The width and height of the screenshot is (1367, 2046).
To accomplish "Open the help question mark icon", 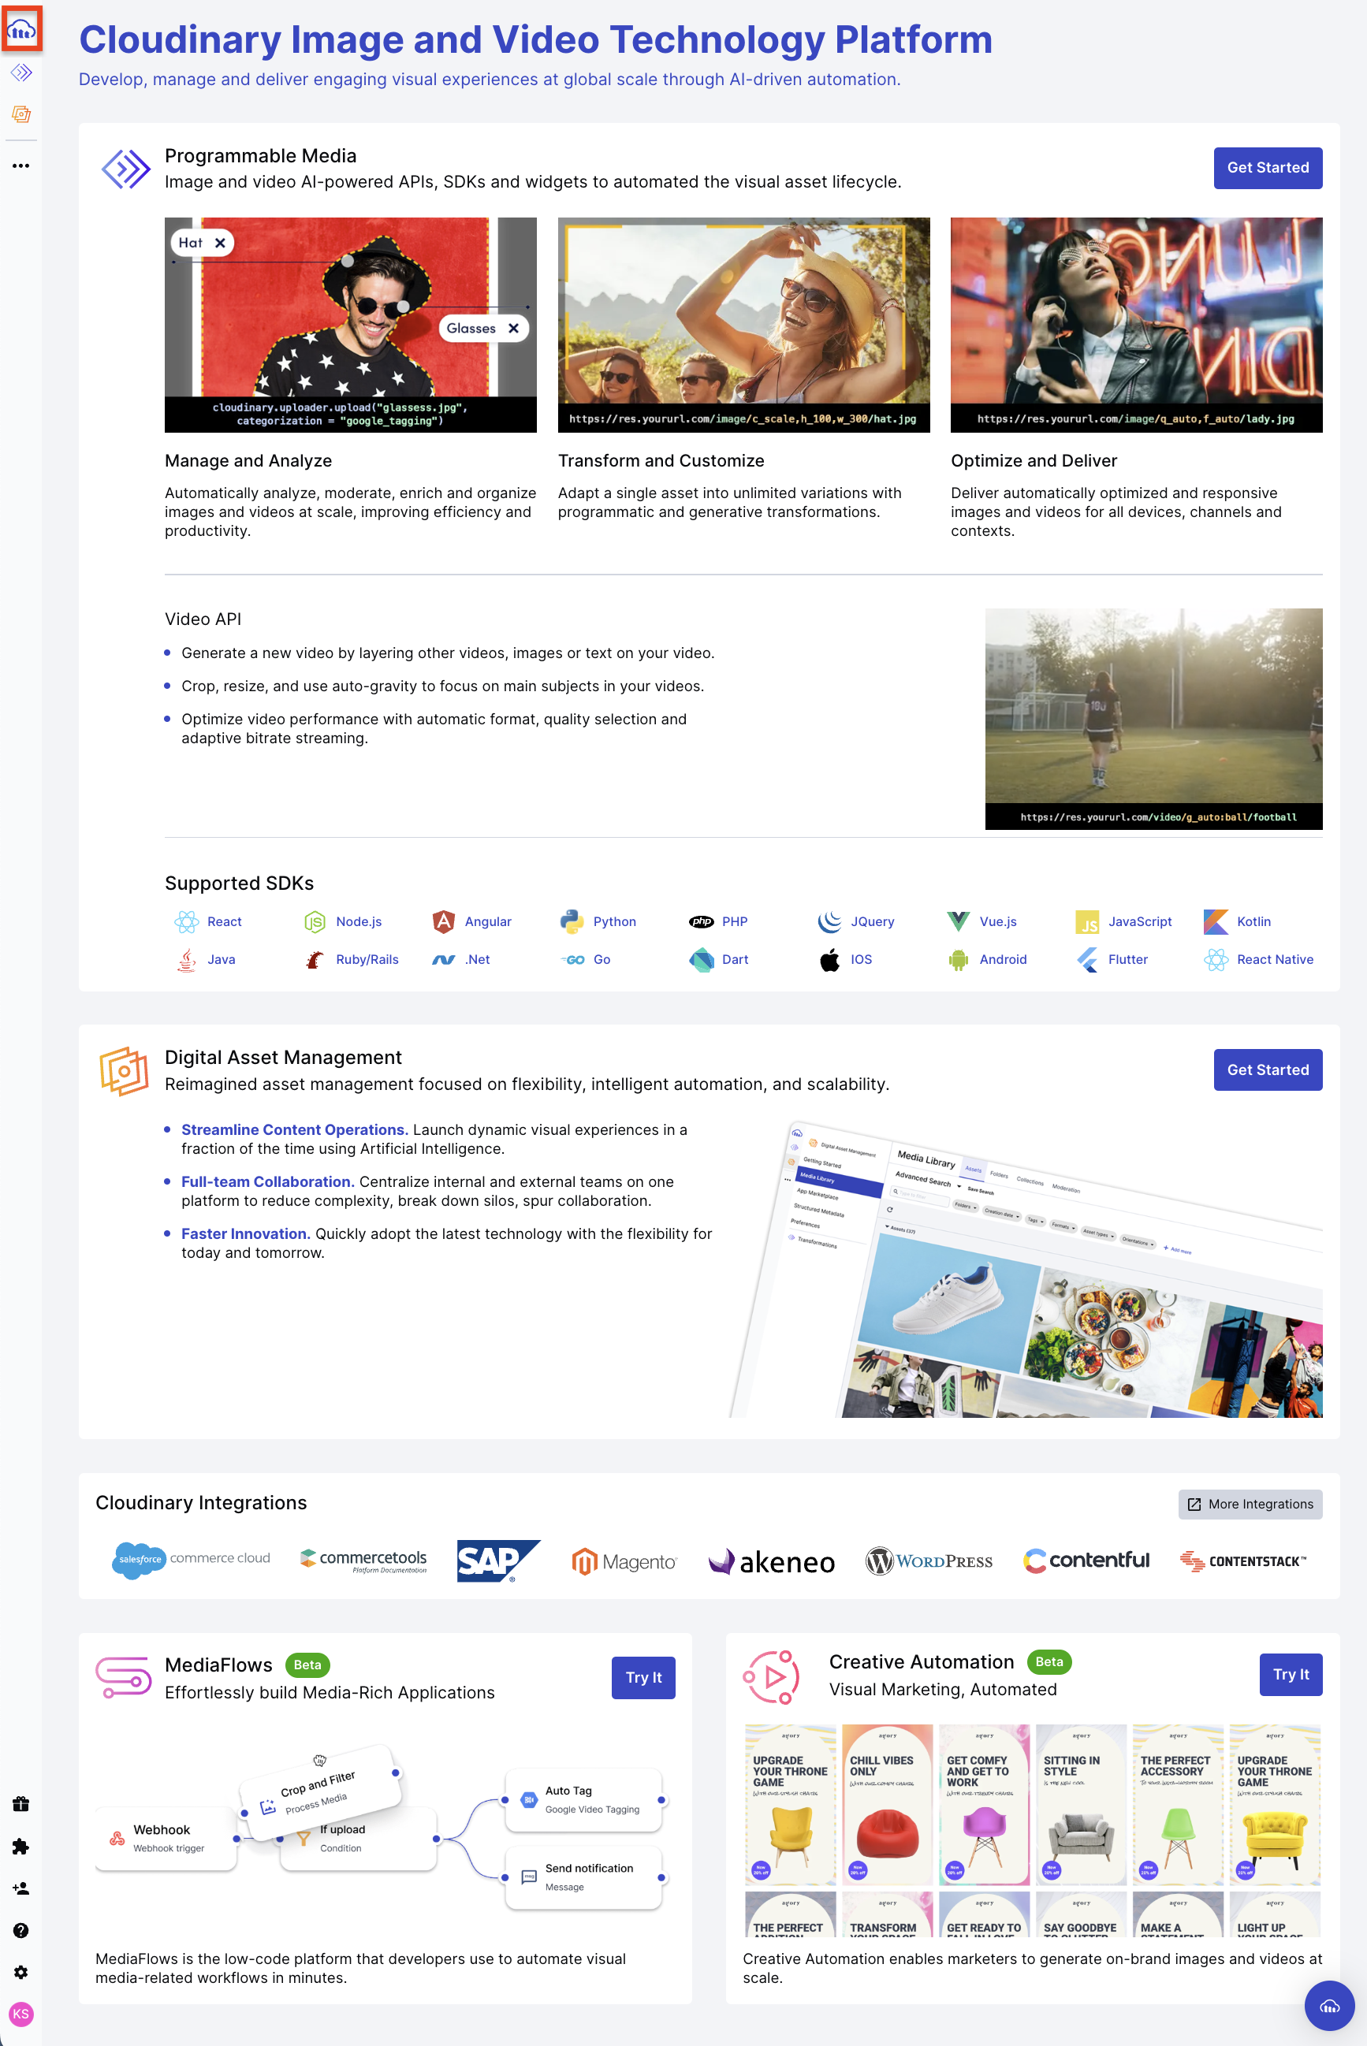I will [x=21, y=1930].
